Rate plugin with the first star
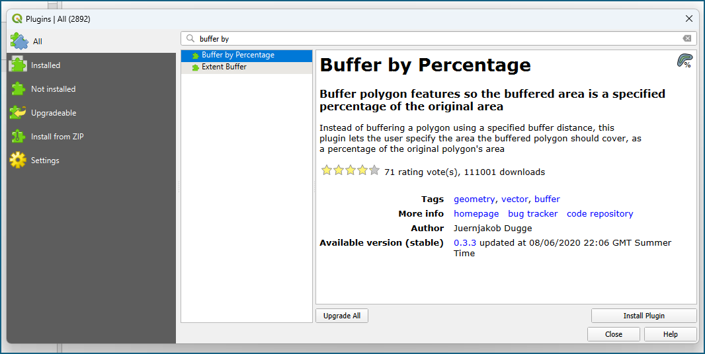705x354 pixels. coord(326,170)
